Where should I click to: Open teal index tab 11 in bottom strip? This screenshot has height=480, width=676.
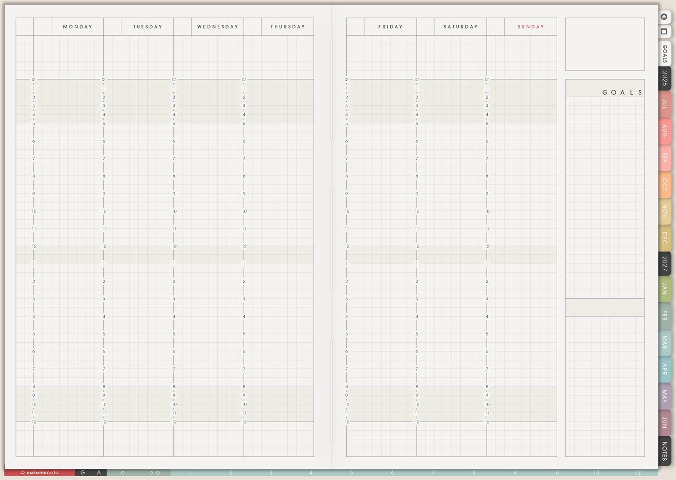597,472
